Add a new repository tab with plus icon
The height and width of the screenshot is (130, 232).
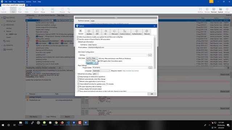pos(27,5)
